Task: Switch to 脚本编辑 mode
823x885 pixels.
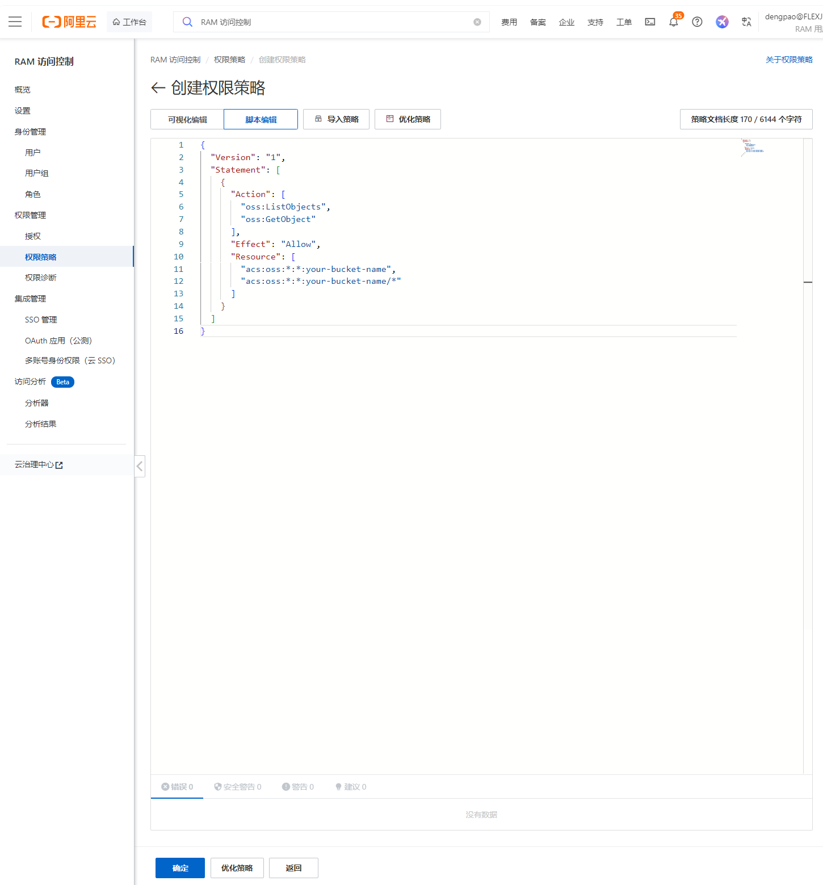Action: [261, 119]
